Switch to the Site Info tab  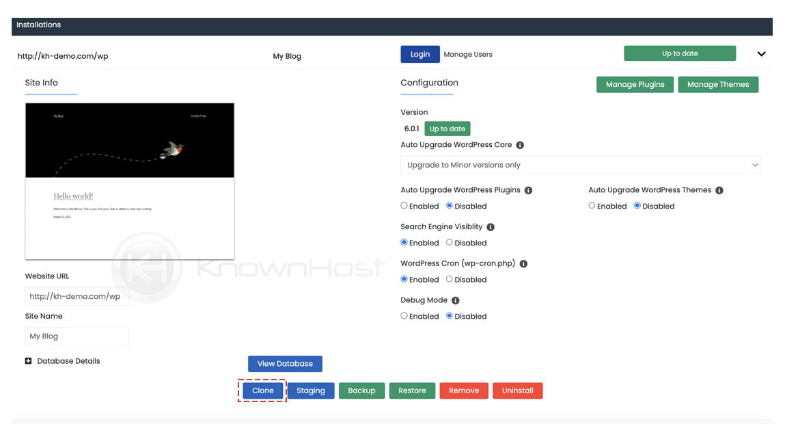tap(41, 82)
